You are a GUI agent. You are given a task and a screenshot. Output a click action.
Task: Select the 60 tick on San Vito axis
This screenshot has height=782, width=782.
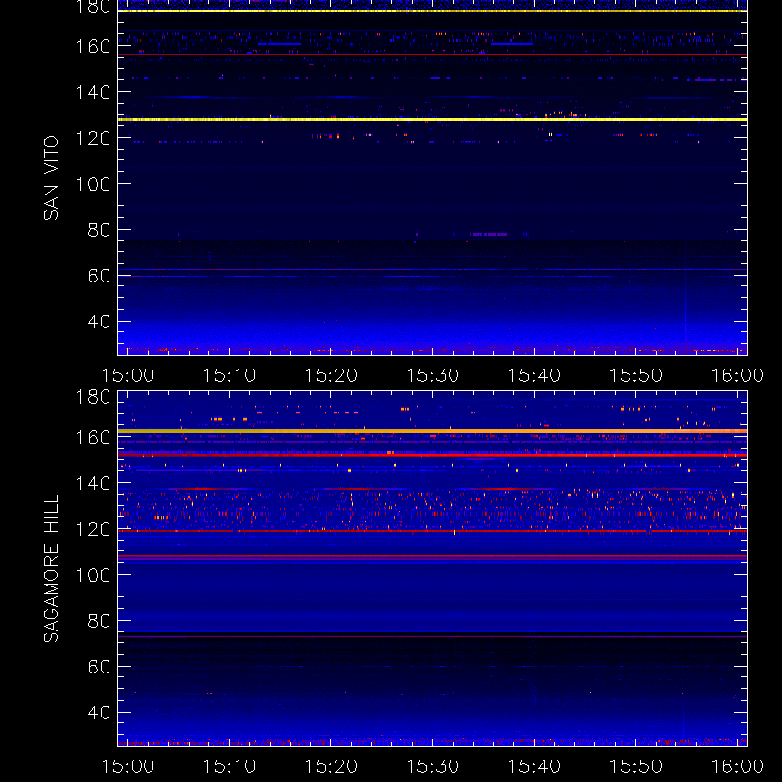click(x=99, y=276)
